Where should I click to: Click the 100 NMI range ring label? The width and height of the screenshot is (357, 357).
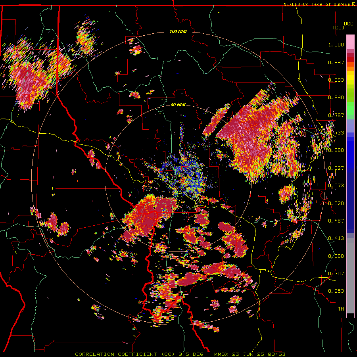coord(178,31)
